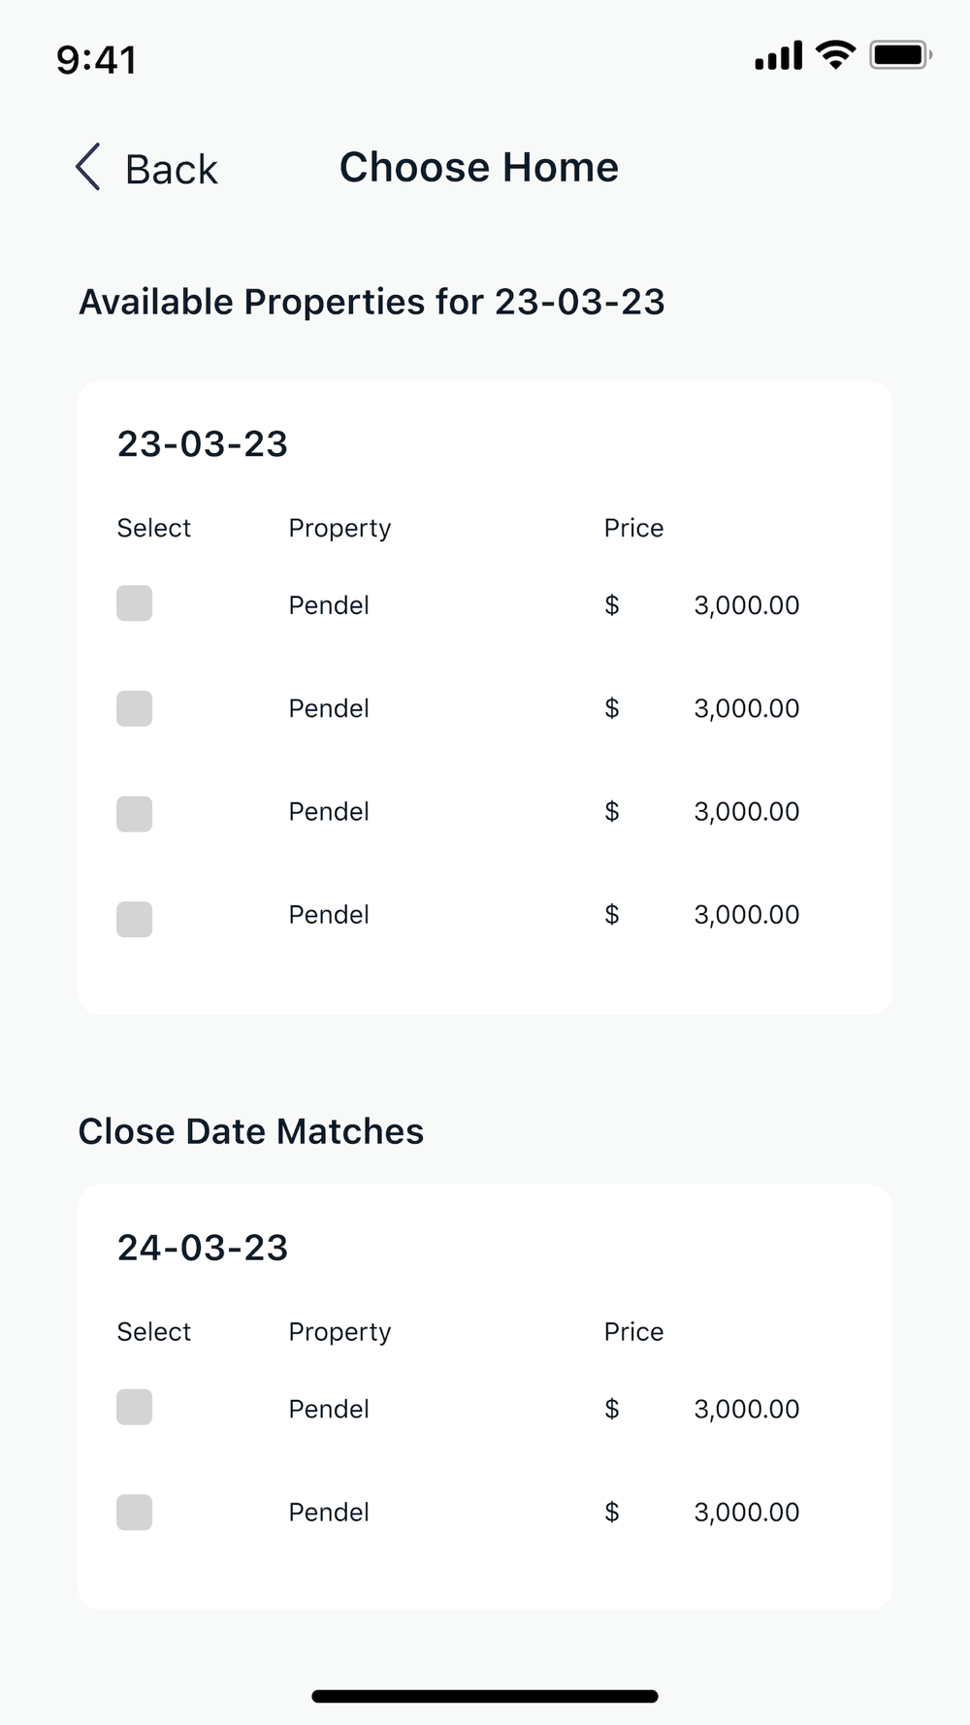
Task: Tap the cellular signal strength icon
Action: coord(778,55)
